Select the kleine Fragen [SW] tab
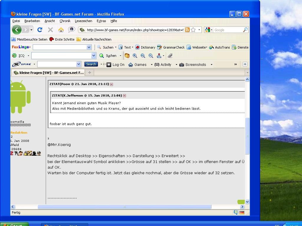 pos(48,72)
